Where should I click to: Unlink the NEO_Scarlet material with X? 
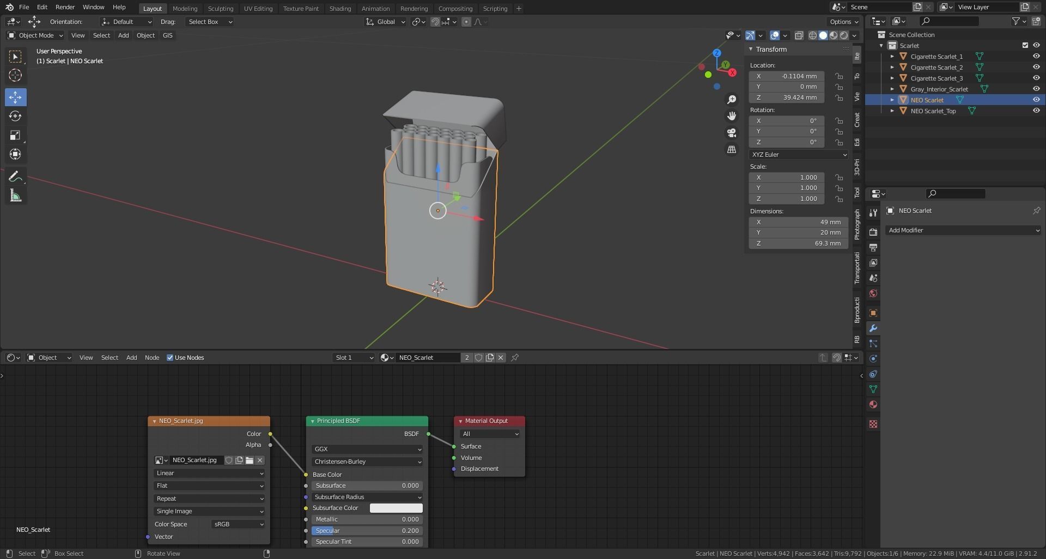[x=501, y=358]
